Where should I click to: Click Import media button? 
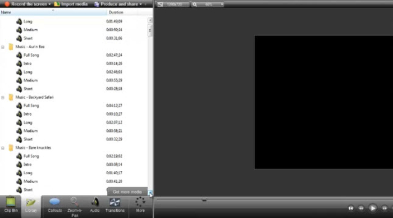71,4
